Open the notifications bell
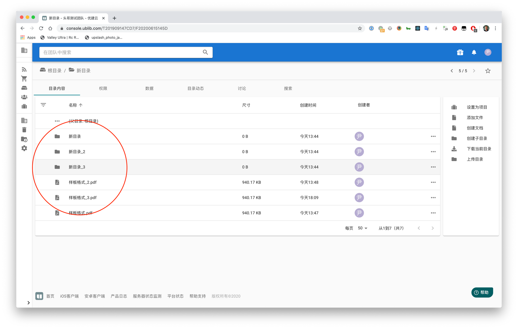Image resolution: width=518 pixels, height=329 pixels. click(474, 52)
